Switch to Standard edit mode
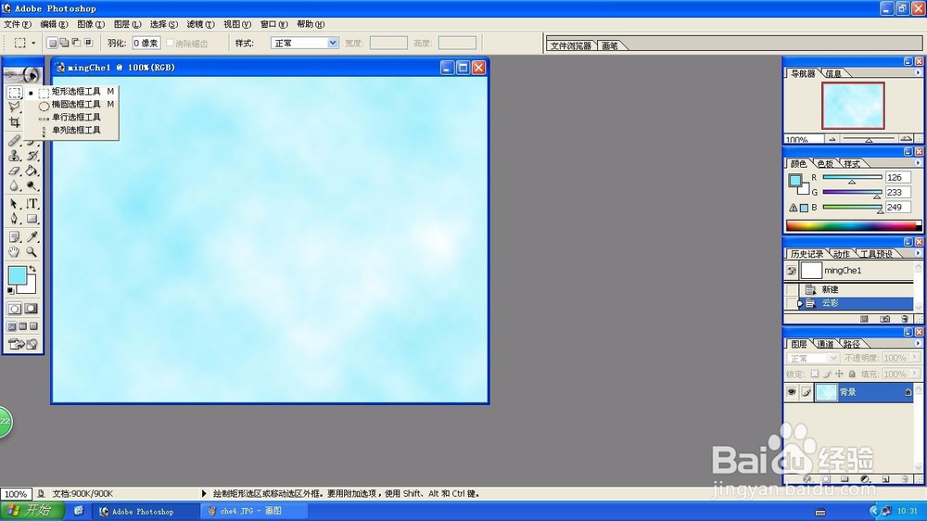 click(14, 309)
